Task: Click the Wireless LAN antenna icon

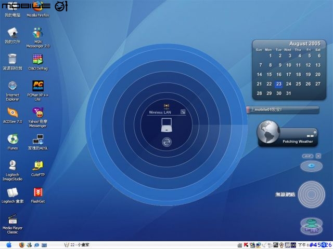Action: pyautogui.click(x=166, y=106)
